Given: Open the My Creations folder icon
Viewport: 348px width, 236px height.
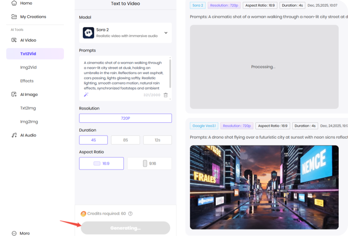Looking at the screenshot, I should (x=14, y=17).
